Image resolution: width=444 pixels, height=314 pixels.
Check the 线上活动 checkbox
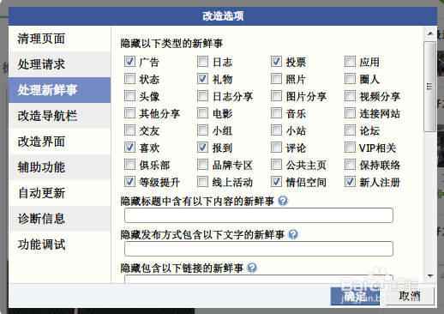click(x=202, y=182)
